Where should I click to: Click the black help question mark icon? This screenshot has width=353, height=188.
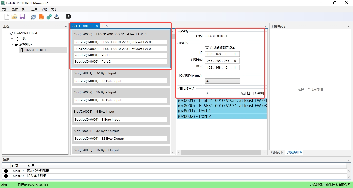tap(68, 17)
